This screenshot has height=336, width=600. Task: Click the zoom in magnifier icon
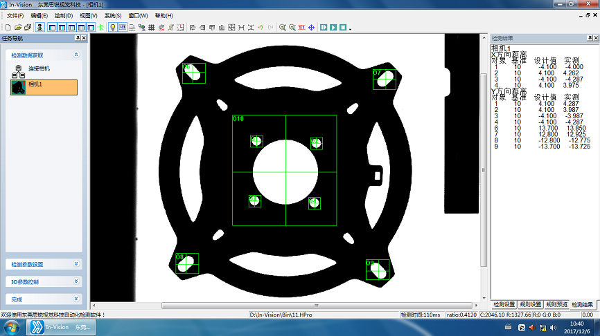point(283,28)
